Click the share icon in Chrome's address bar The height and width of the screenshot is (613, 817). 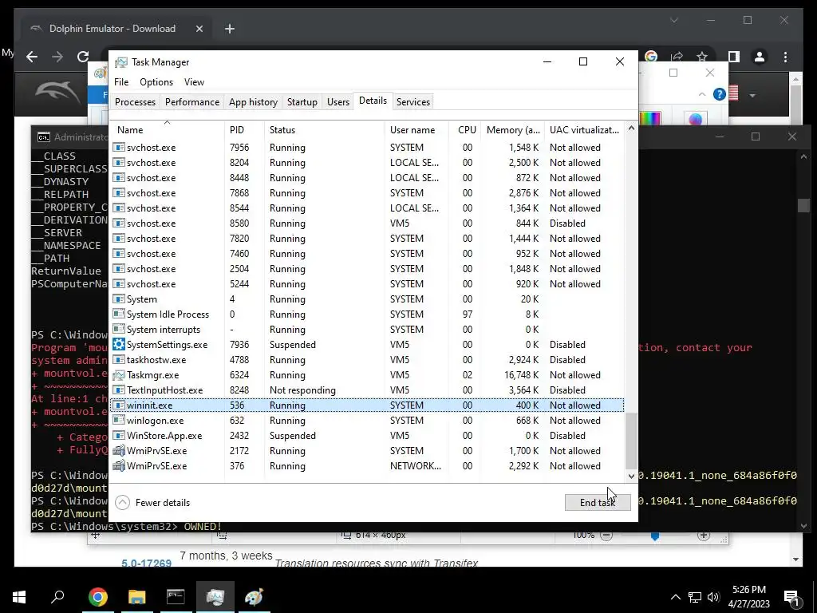pyautogui.click(x=677, y=57)
